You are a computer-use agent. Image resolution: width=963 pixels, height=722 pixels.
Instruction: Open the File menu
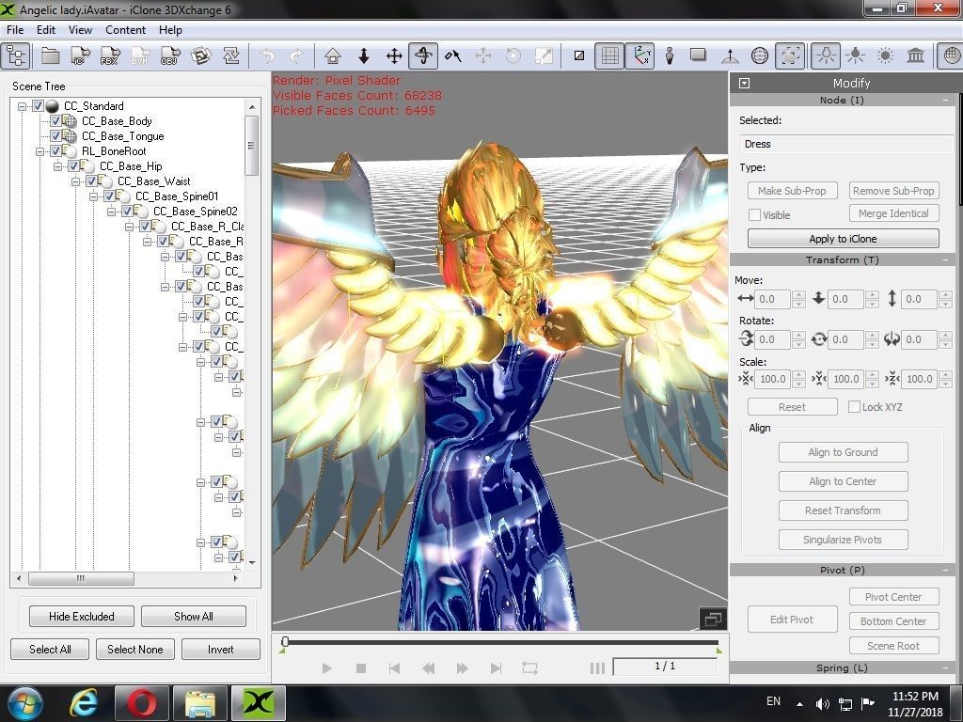point(15,29)
